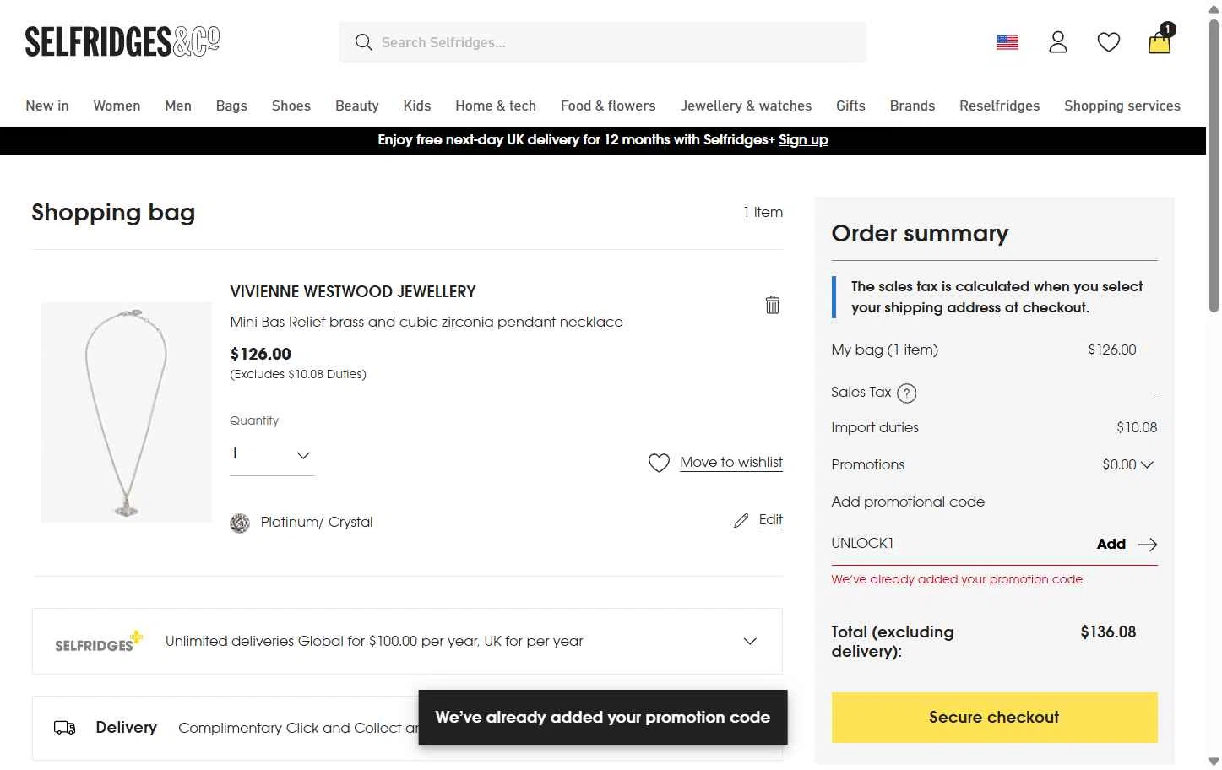Click the Import duties $10.08 value
This screenshot has width=1222, height=770.
tap(1137, 428)
